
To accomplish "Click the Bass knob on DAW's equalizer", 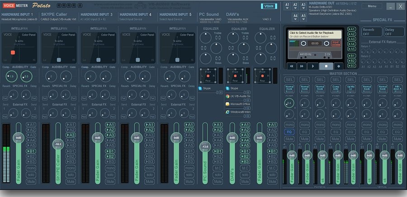I will pos(233,58).
